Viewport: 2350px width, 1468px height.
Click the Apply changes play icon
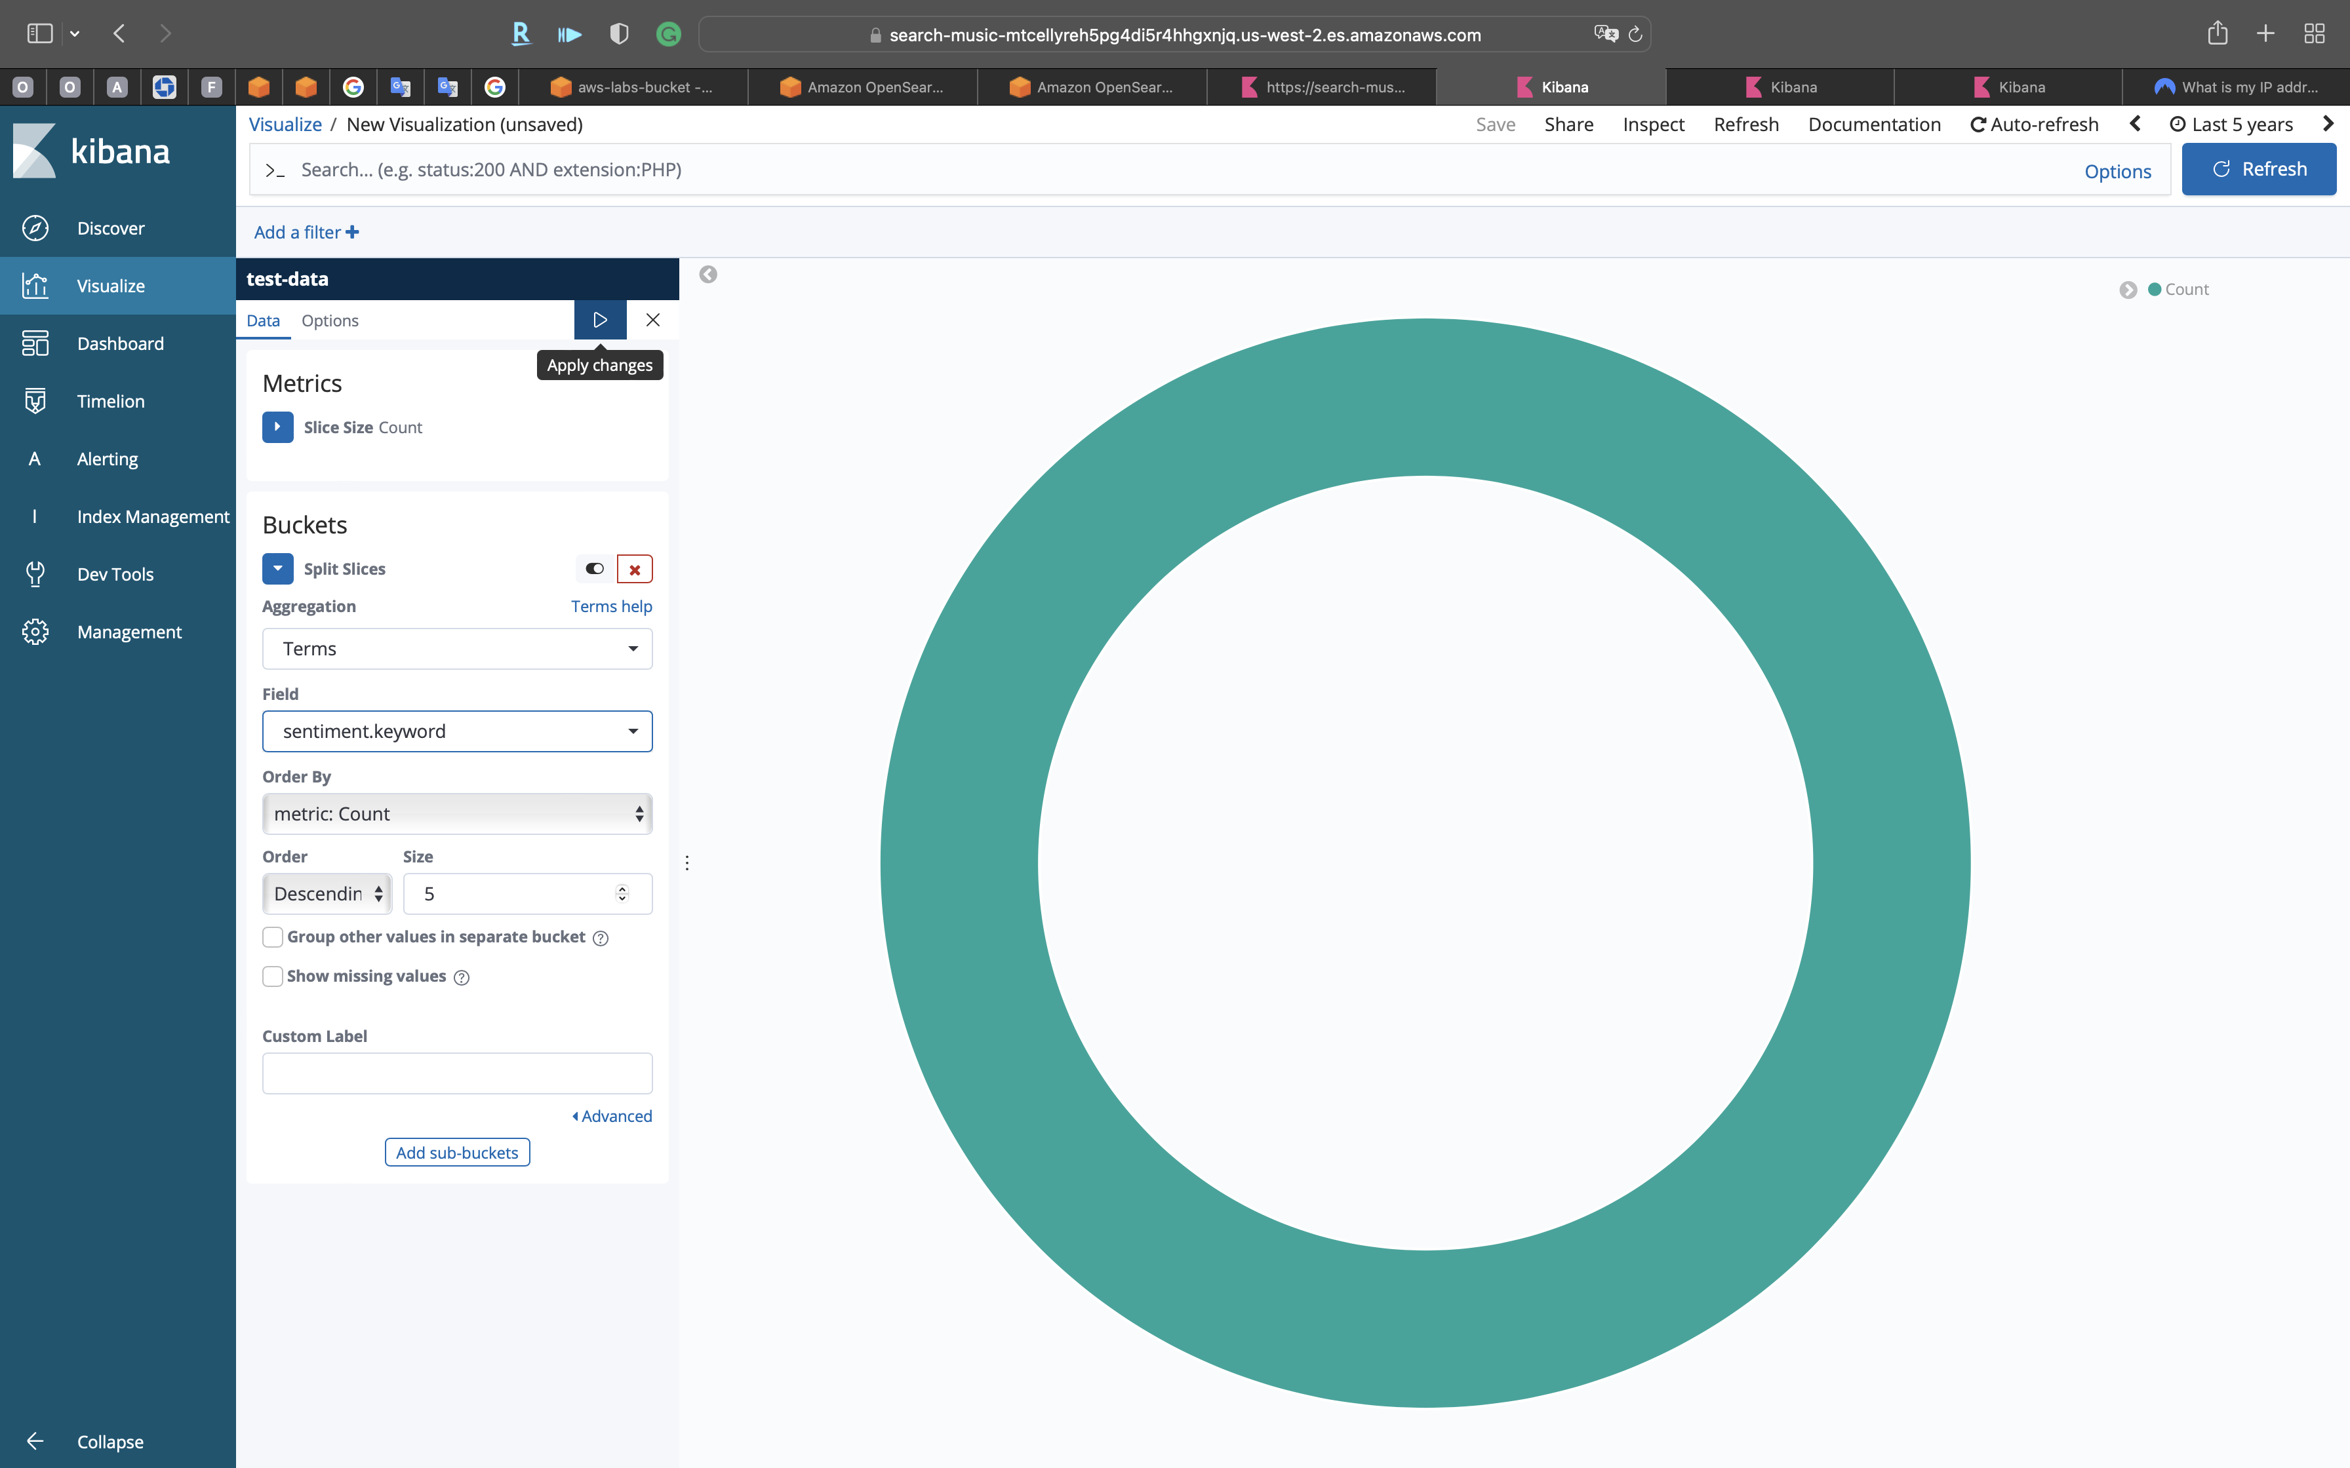click(x=599, y=319)
